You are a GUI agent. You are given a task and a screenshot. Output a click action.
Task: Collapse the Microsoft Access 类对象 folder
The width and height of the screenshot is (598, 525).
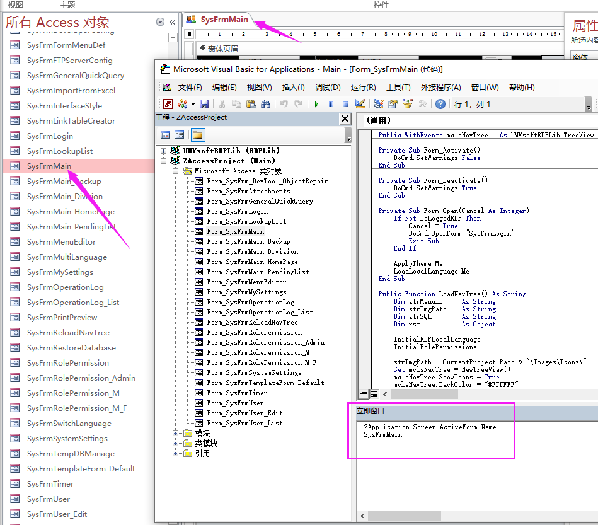point(175,171)
